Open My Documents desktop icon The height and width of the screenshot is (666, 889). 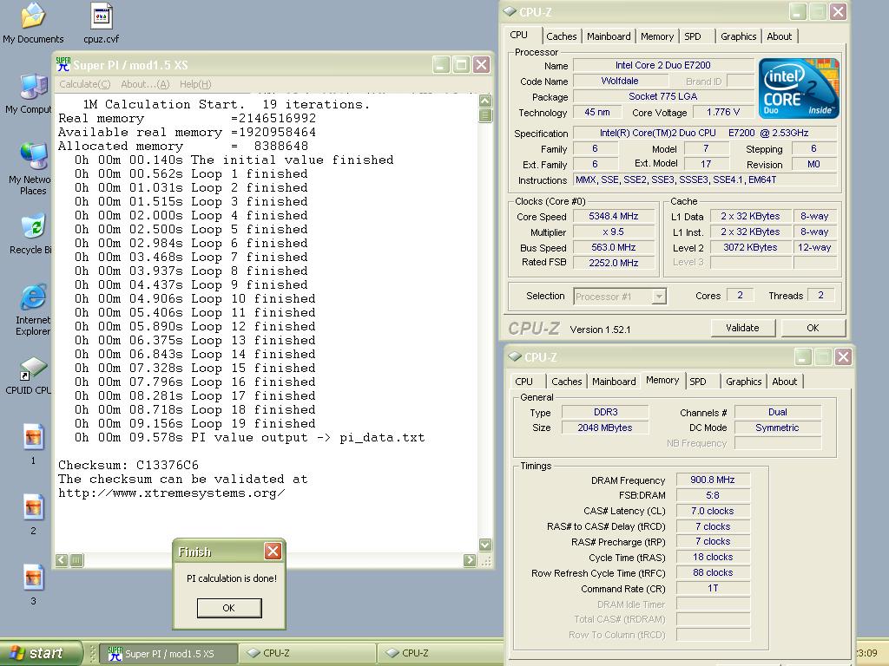[33, 23]
